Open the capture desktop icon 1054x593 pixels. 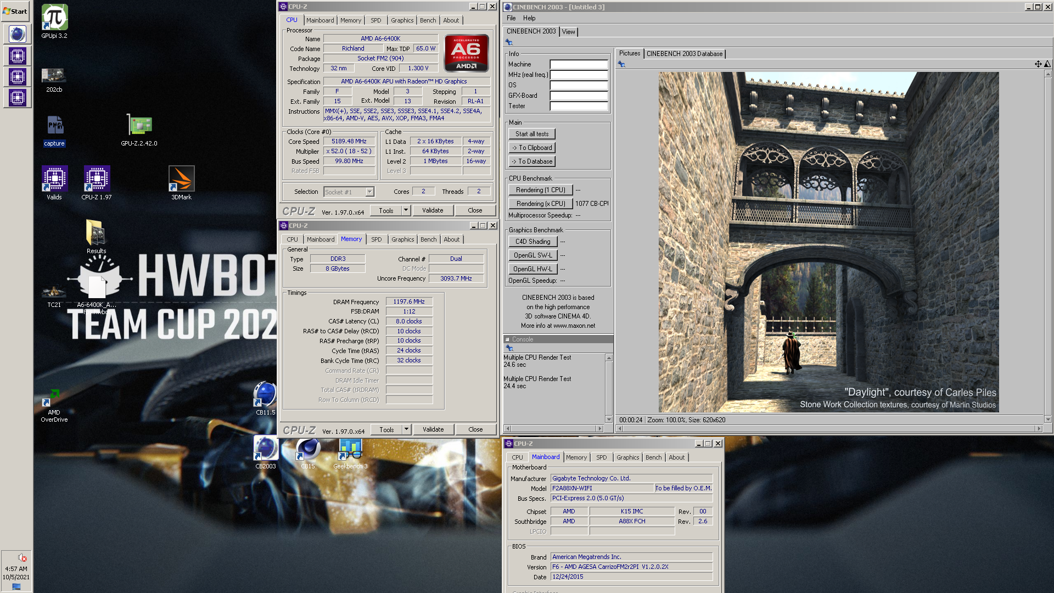point(54,131)
